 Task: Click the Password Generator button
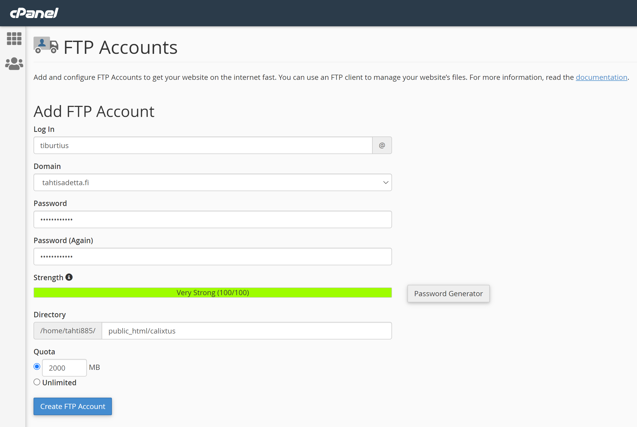tap(448, 293)
